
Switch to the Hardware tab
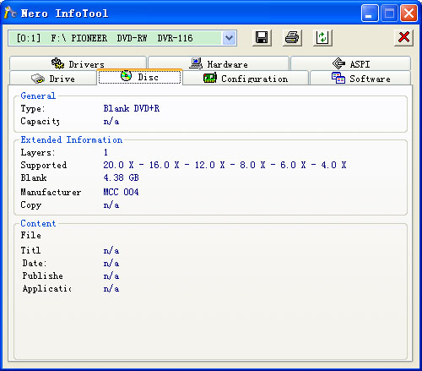coord(219,63)
